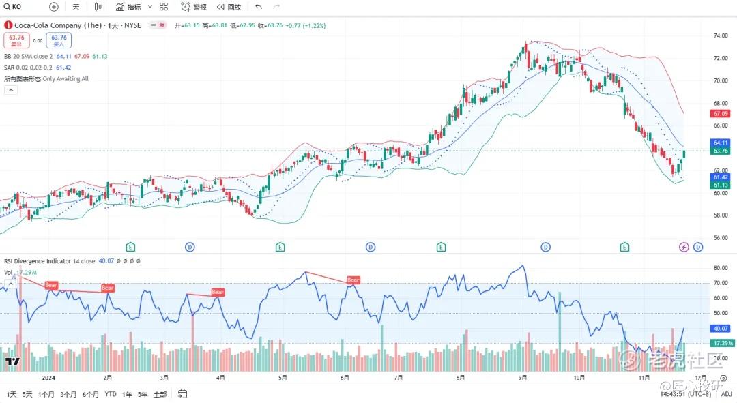Set the range to 1个月

[46, 395]
